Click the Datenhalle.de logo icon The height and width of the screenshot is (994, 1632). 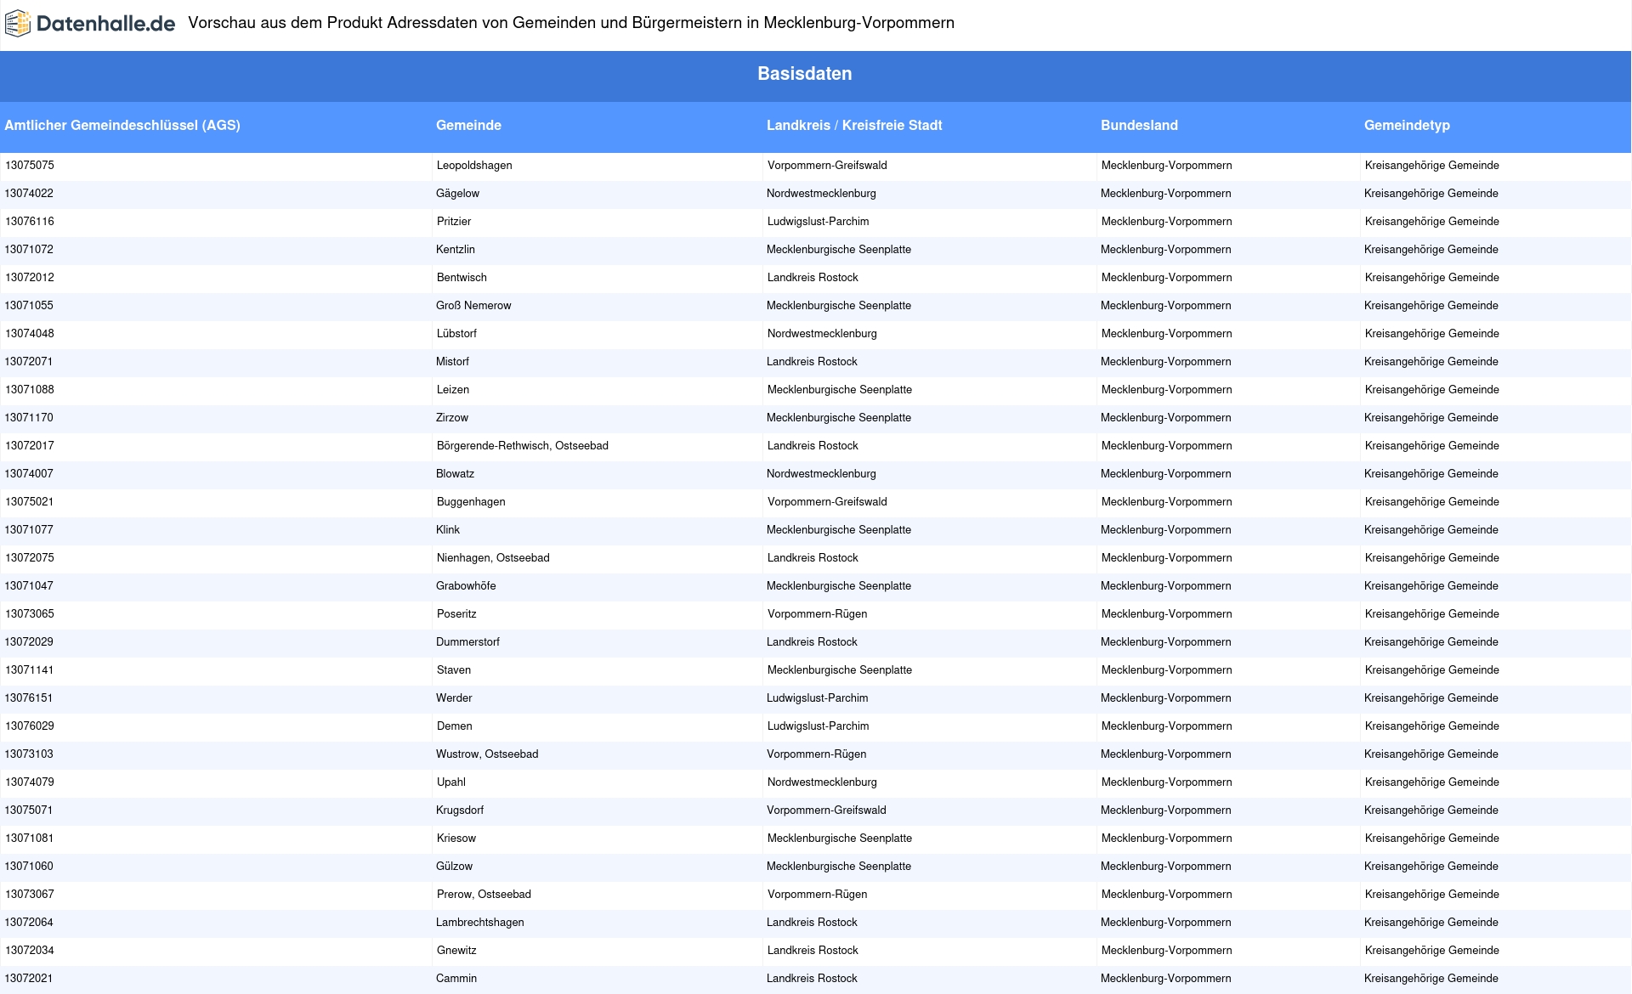click(x=18, y=24)
